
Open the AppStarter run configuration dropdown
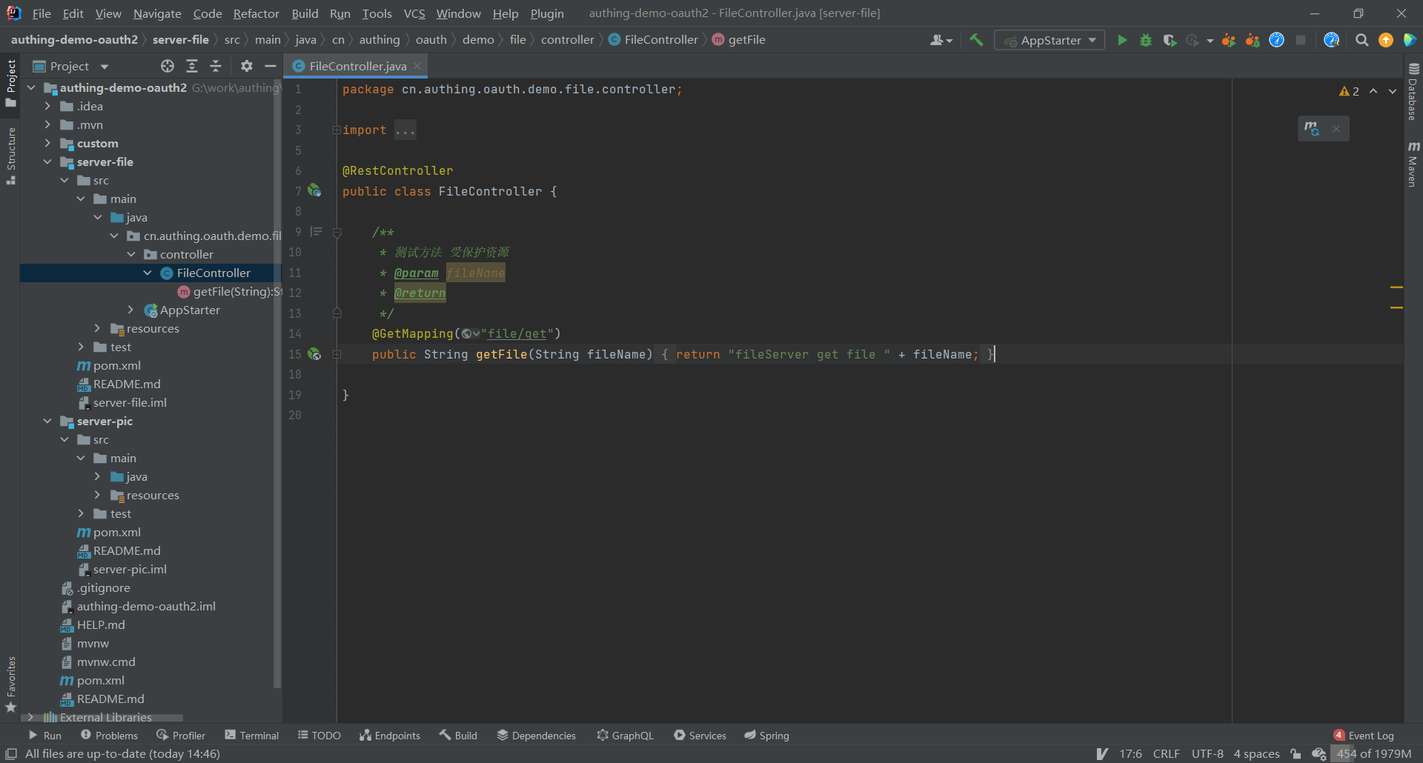1049,40
